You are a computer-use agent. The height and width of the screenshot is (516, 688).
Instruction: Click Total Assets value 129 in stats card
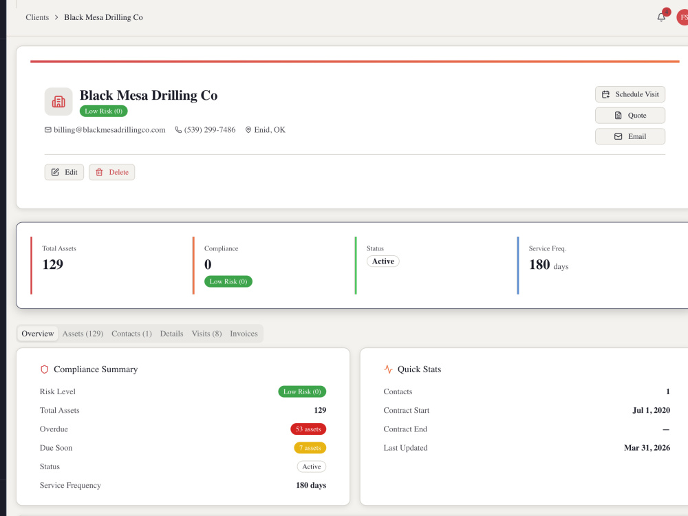pyautogui.click(x=53, y=264)
